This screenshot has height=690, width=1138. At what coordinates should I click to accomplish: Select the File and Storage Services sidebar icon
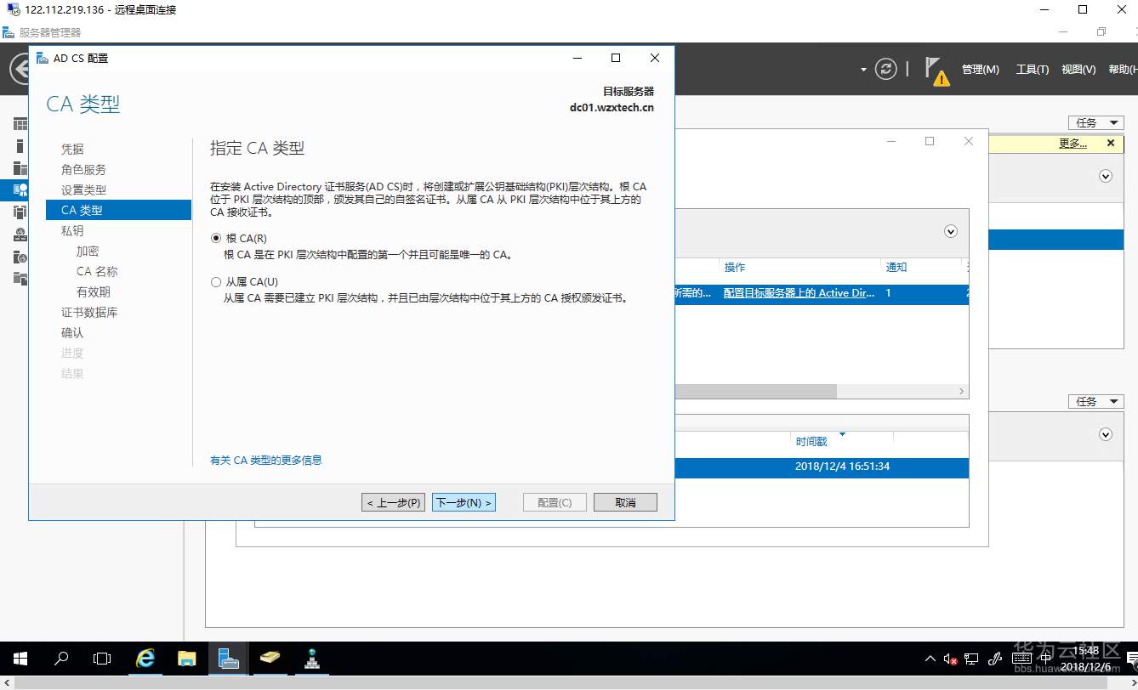pyautogui.click(x=19, y=278)
